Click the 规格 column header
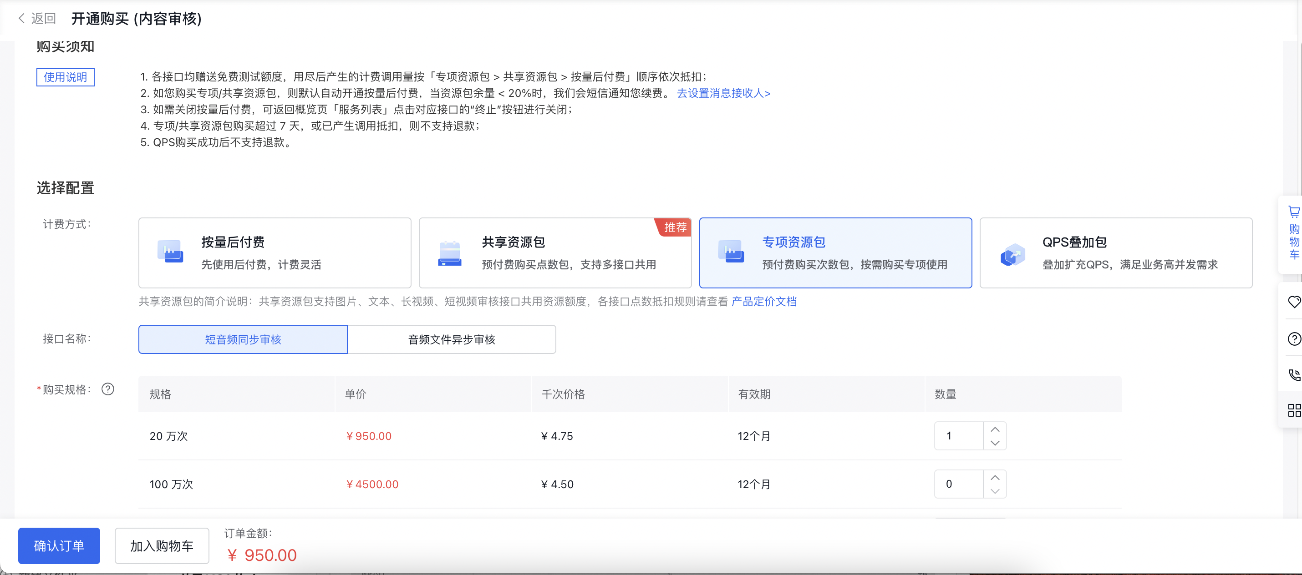Viewport: 1302px width, 575px height. pos(160,394)
